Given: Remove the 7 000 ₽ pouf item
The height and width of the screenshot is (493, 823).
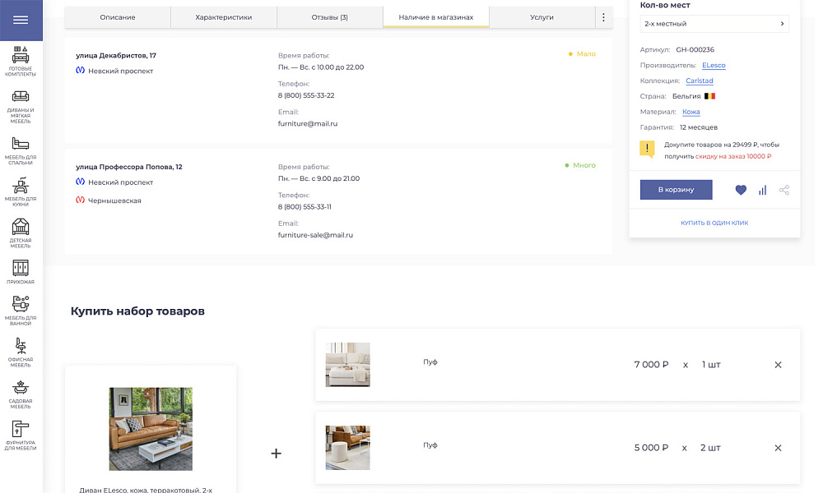Looking at the screenshot, I should coord(778,365).
